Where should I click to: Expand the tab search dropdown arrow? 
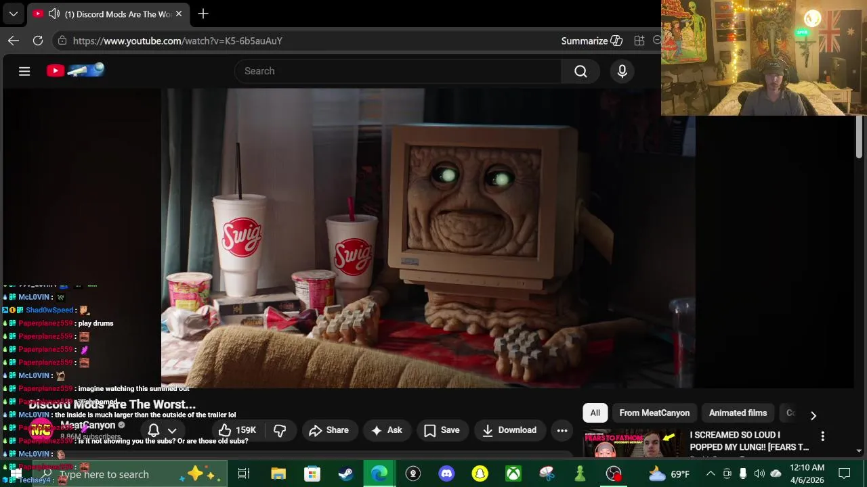(x=13, y=14)
